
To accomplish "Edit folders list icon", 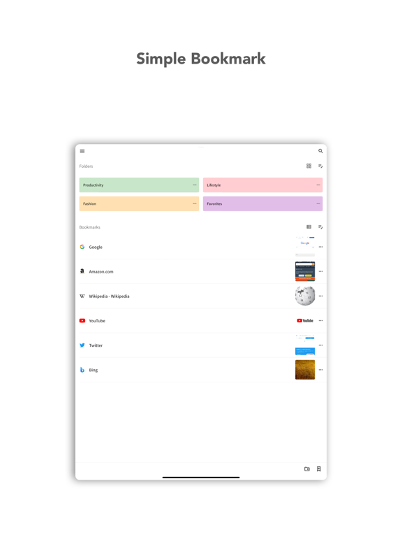I will point(320,166).
